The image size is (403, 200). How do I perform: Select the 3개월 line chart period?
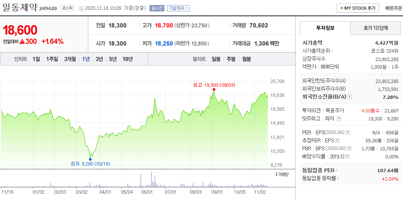click(x=70, y=59)
